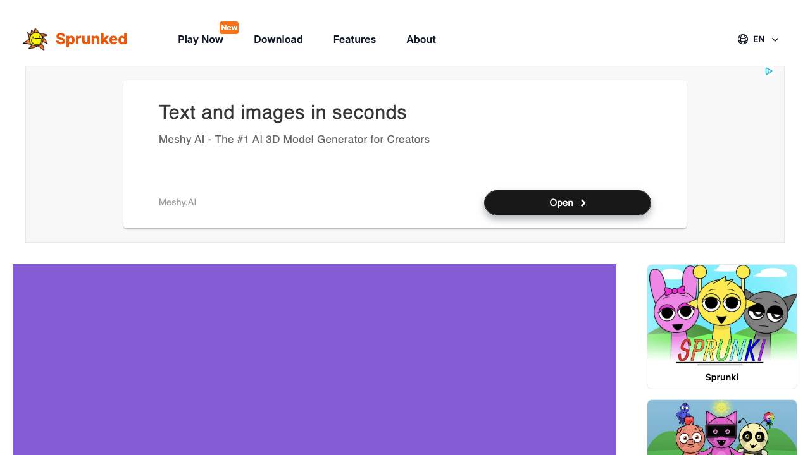
Task: Go to the Download page
Action: click(278, 39)
